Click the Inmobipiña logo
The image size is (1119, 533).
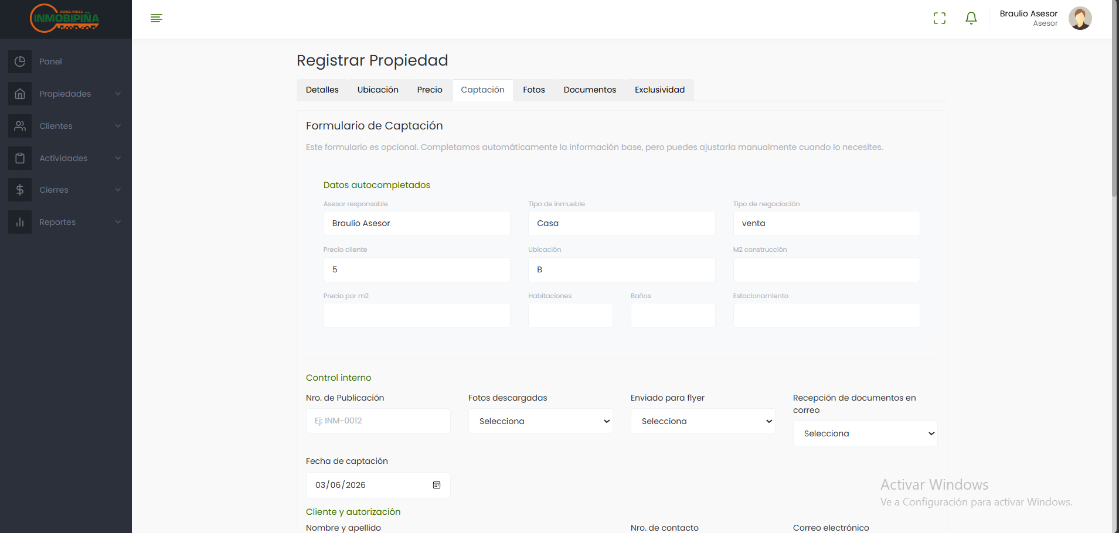click(x=64, y=18)
